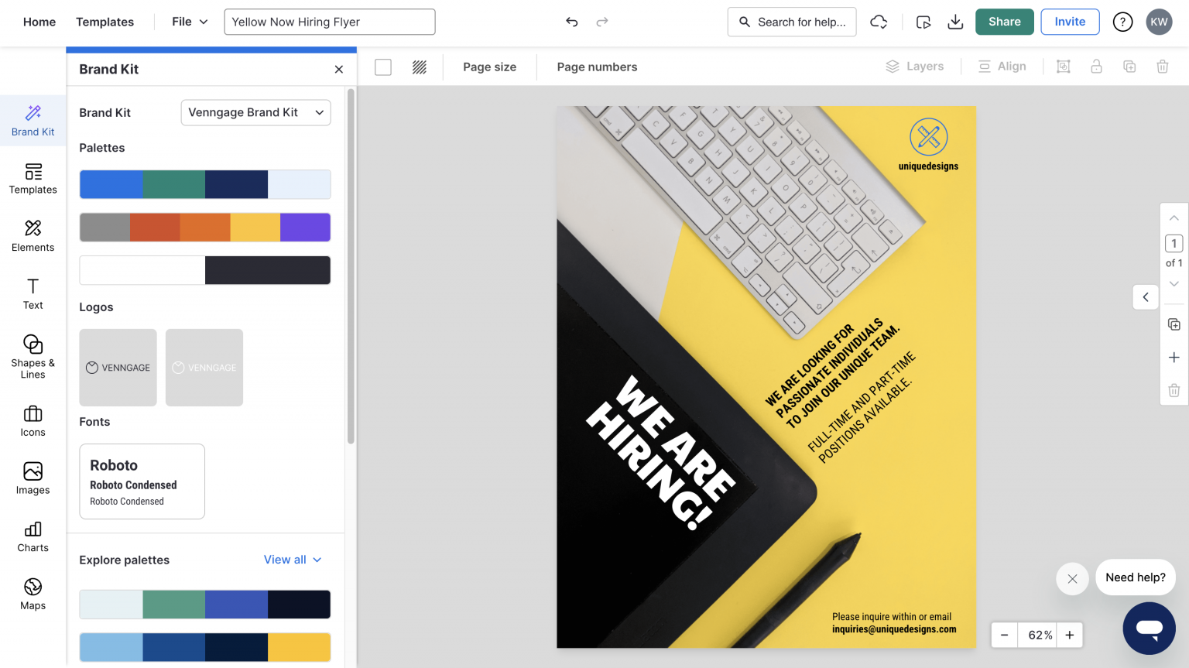Image resolution: width=1189 pixels, height=668 pixels.
Task: Open the Text panel
Action: [x=33, y=293]
